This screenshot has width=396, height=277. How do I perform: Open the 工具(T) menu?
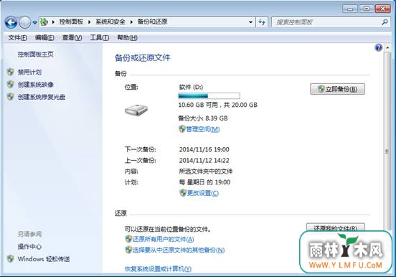(x=100, y=37)
